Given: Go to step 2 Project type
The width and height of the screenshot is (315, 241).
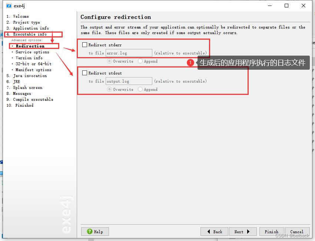Looking at the screenshot, I should tap(23, 22).
